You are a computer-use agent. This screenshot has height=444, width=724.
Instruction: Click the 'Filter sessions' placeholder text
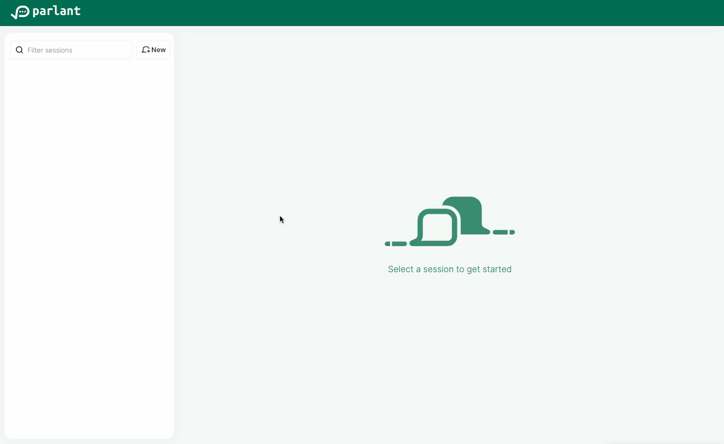50,50
